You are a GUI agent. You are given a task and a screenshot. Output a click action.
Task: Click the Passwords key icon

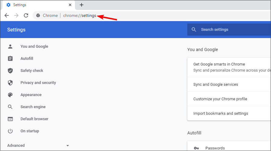pos(196,148)
